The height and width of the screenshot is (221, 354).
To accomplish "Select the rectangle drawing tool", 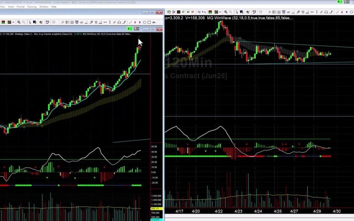I will coord(149,22).
